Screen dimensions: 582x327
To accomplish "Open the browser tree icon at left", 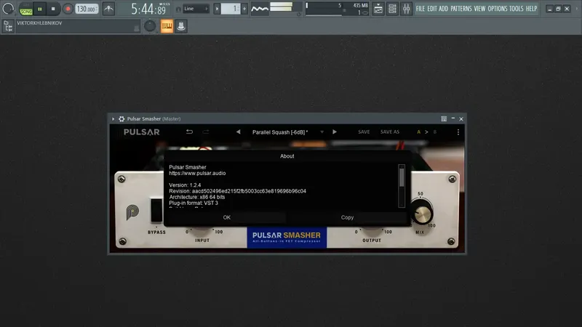I will (x=8, y=26).
